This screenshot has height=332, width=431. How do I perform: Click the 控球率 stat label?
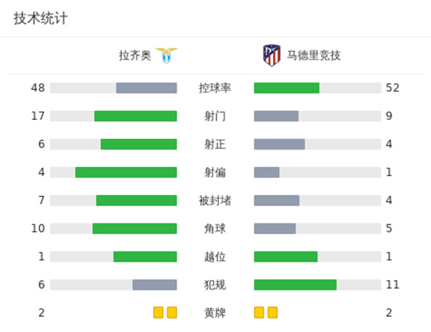pyautogui.click(x=215, y=88)
